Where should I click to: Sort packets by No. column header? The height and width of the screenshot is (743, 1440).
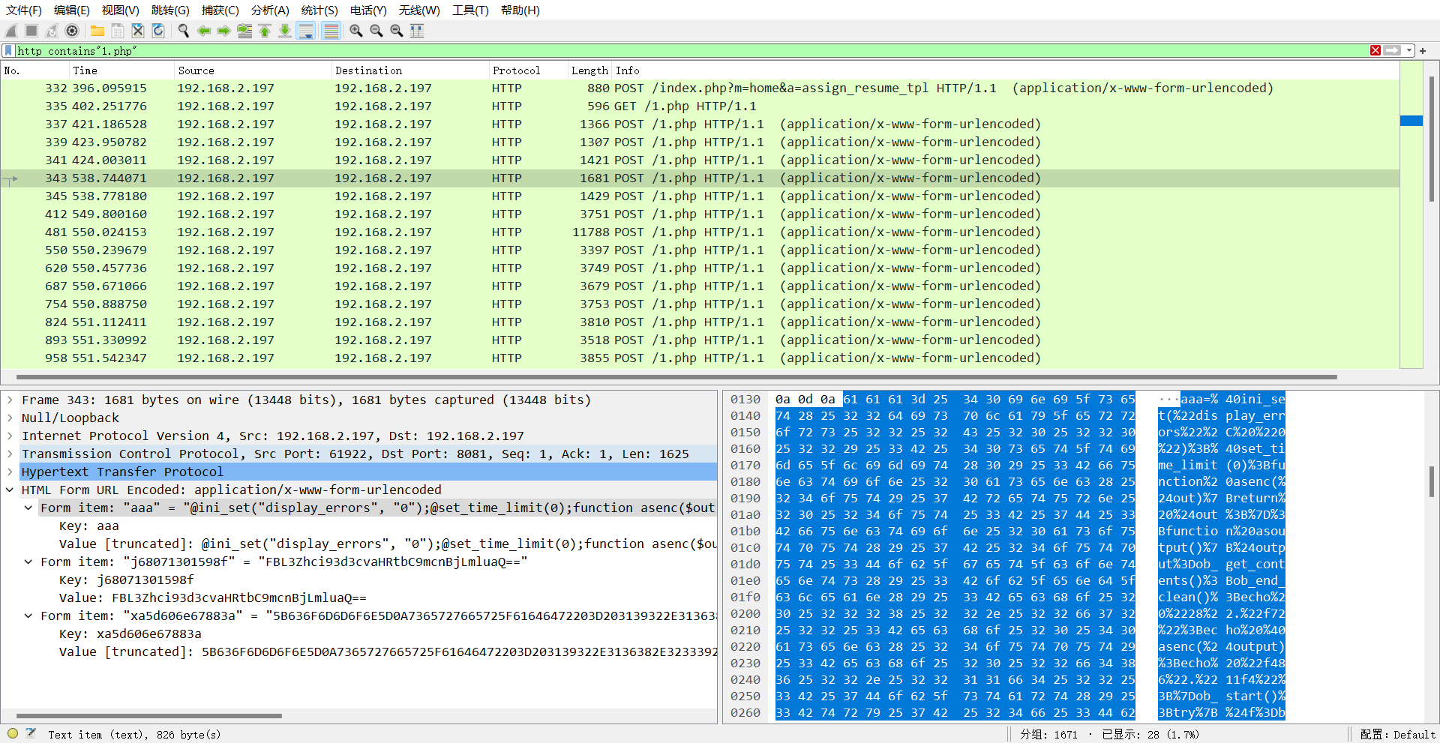pos(34,70)
